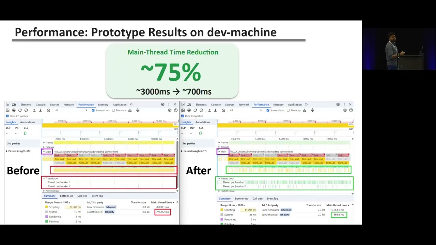Open three-dot menu in Before panel
436x245 pixels.
coord(169,104)
